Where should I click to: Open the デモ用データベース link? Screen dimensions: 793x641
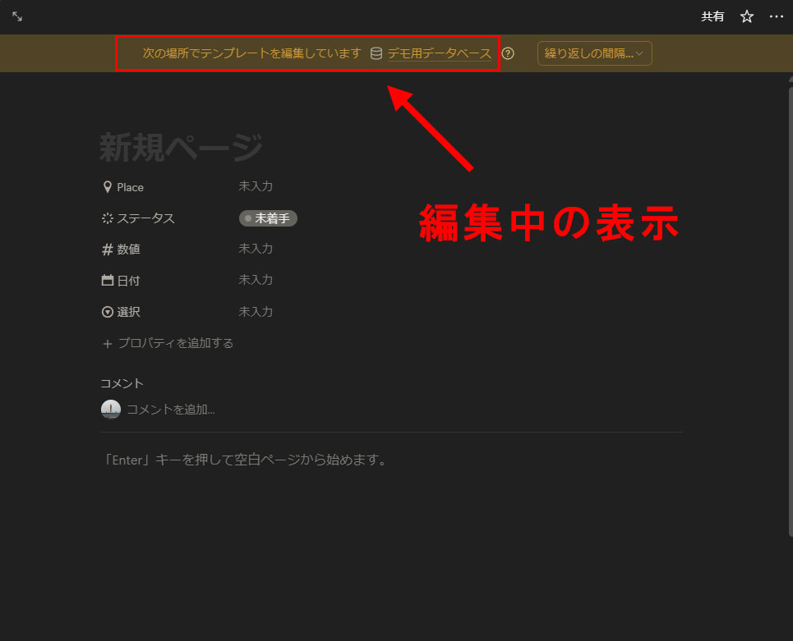tap(439, 54)
